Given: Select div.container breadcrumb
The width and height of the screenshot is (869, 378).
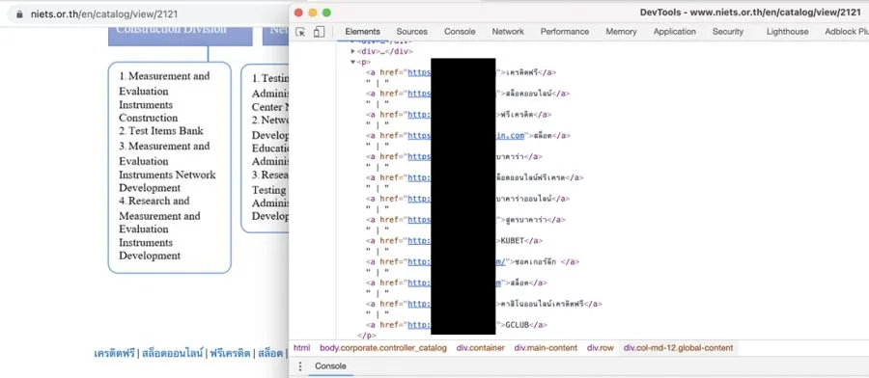Looking at the screenshot, I should click(x=481, y=348).
